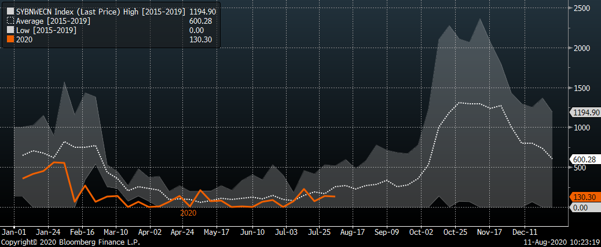The height and width of the screenshot is (247, 601).
Task: Click the Low series legend swatch
Action: [10, 30]
